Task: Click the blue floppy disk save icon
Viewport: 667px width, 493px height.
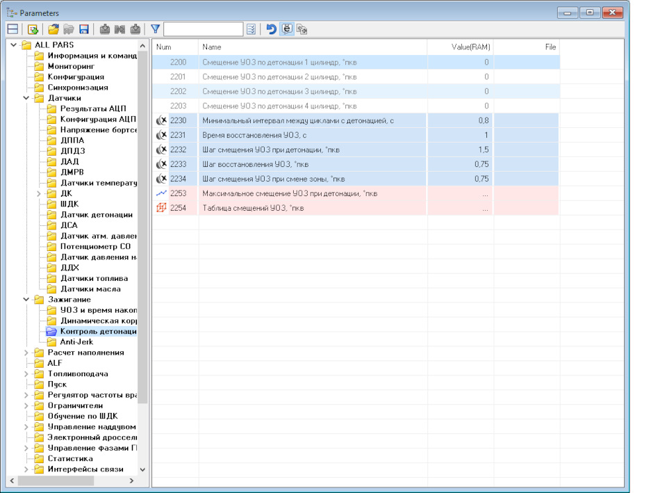Action: tap(84, 29)
